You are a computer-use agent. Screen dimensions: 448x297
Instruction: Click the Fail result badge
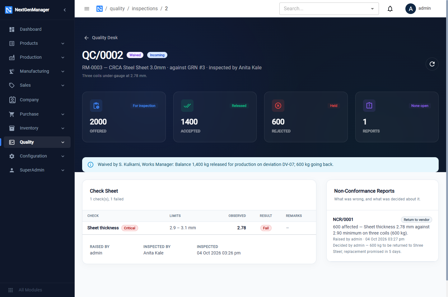click(x=266, y=228)
